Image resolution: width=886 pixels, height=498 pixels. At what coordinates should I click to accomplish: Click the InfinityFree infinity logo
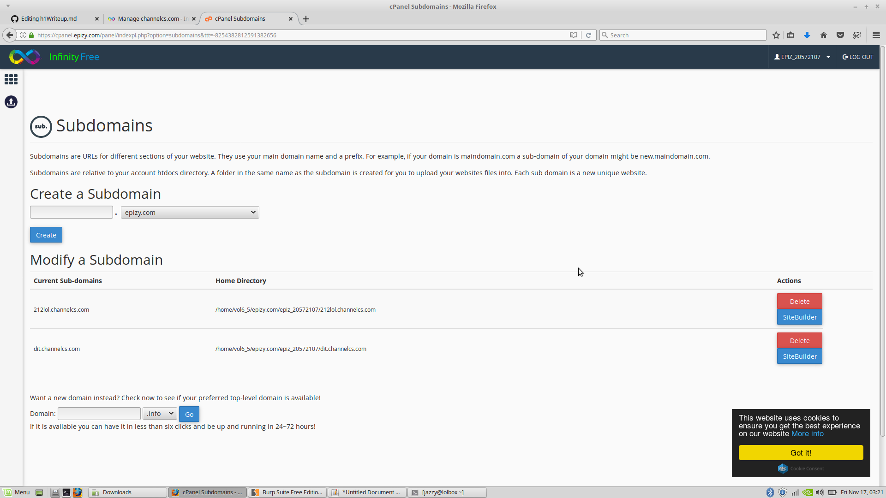coord(24,57)
